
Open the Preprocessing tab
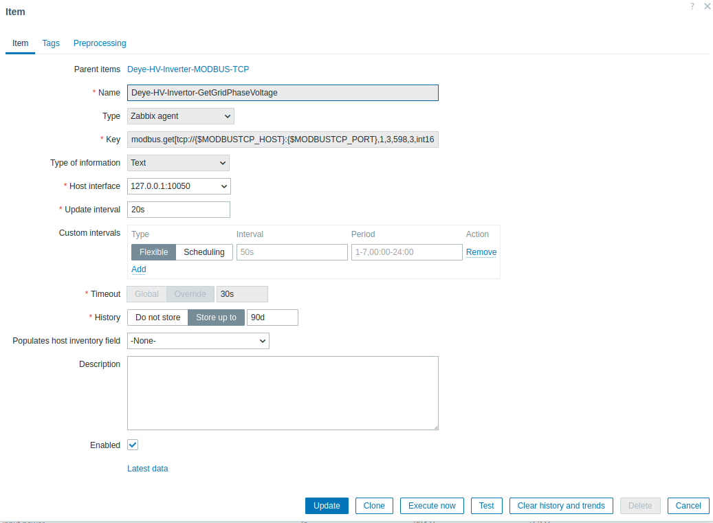click(100, 43)
